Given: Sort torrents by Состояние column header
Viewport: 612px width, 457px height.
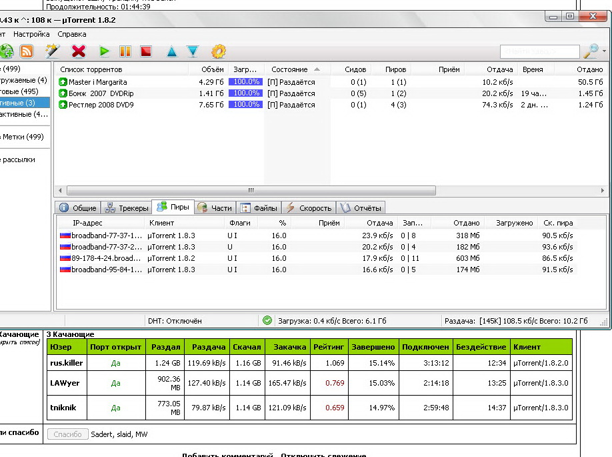Looking at the screenshot, I should (x=297, y=69).
